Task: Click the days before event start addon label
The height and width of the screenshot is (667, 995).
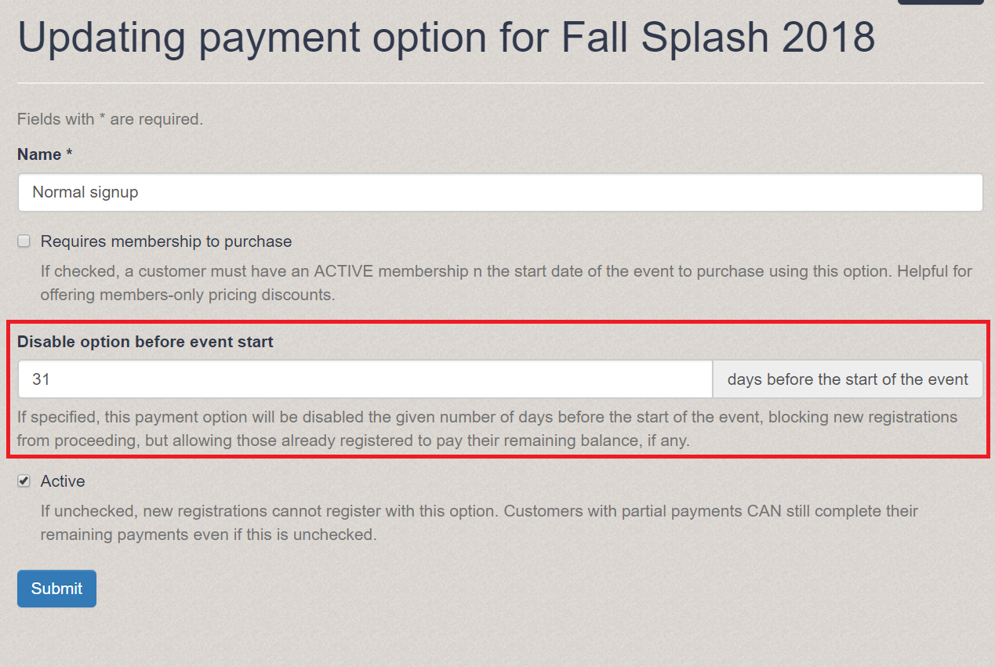Action: [x=848, y=379]
